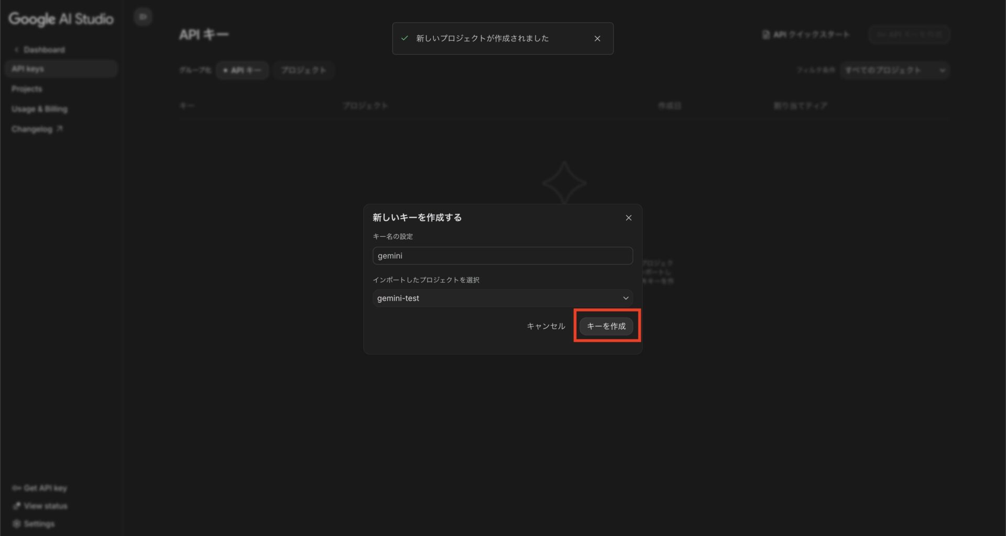Expand the すべてのプロジェクト filter dropdown

click(894, 70)
